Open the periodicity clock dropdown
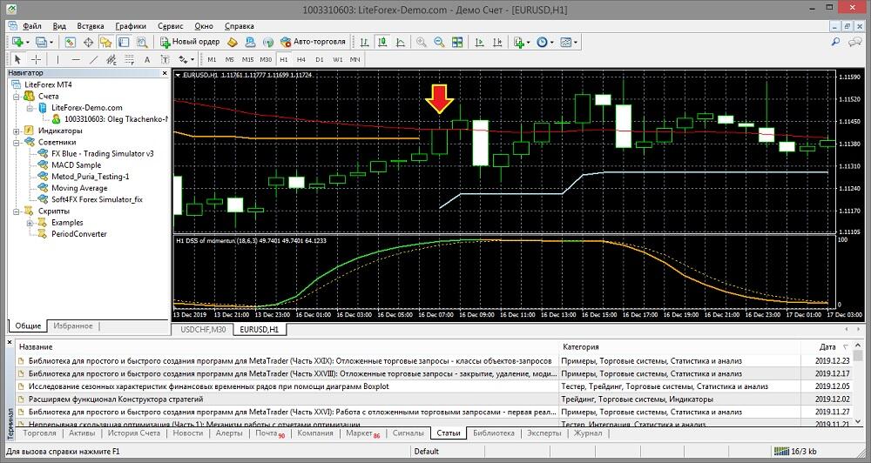This screenshot has width=871, height=463. pos(545,42)
